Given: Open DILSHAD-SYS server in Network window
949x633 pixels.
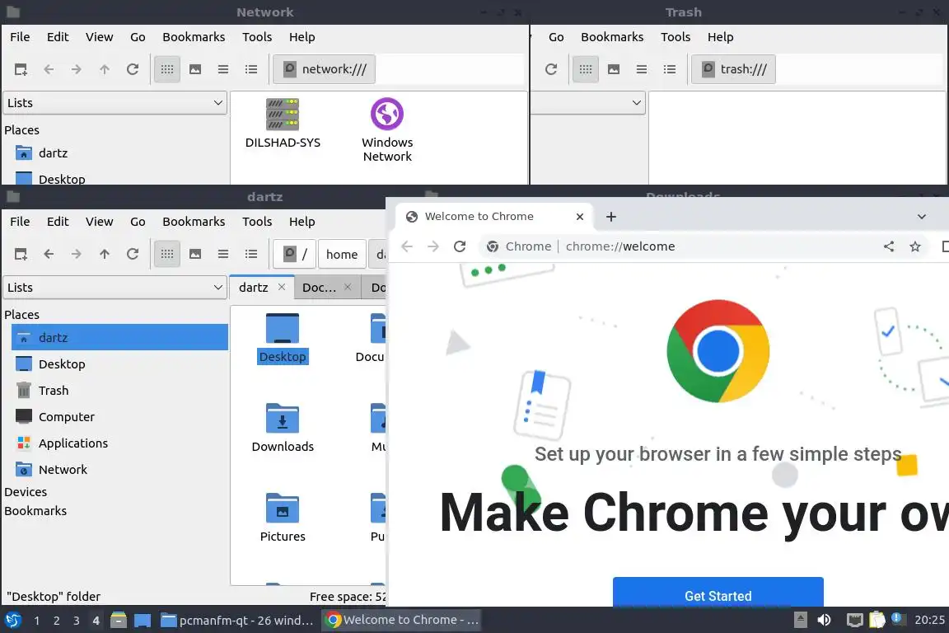Looking at the screenshot, I should 283,124.
